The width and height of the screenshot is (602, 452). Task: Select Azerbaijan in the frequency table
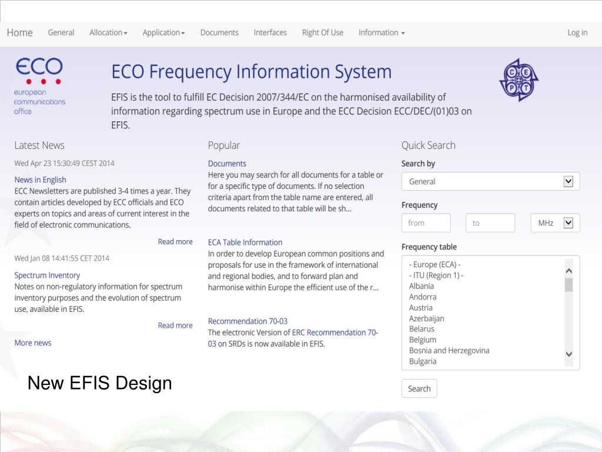click(427, 318)
